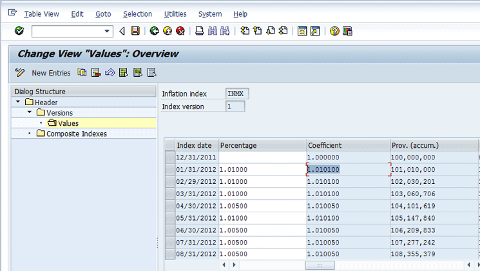Open the Utilities menu

point(175,14)
